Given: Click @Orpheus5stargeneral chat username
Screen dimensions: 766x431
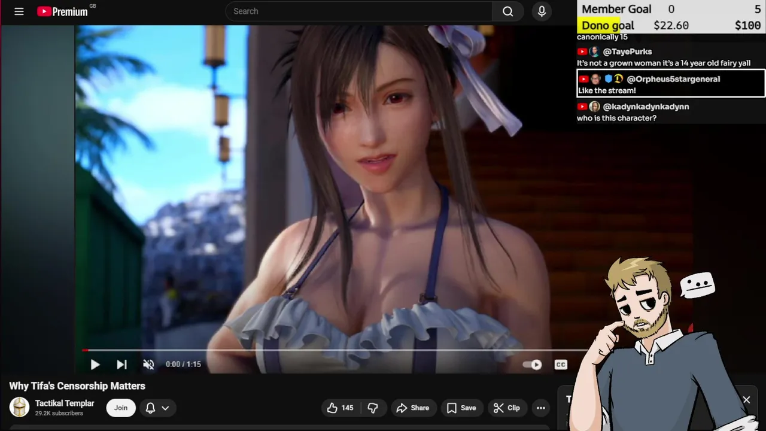Looking at the screenshot, I should click(673, 79).
